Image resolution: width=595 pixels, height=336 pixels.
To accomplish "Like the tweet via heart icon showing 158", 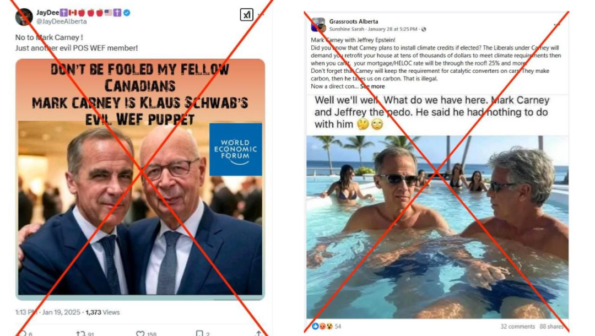I will coord(140,333).
